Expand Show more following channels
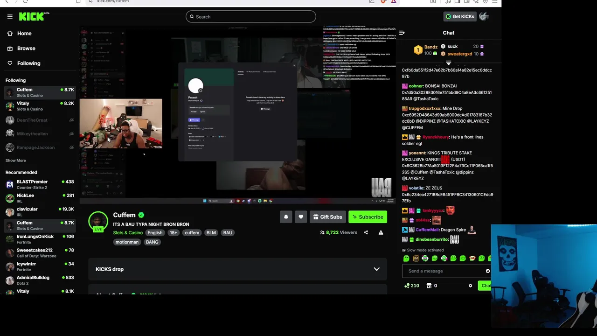 [x=15, y=161]
